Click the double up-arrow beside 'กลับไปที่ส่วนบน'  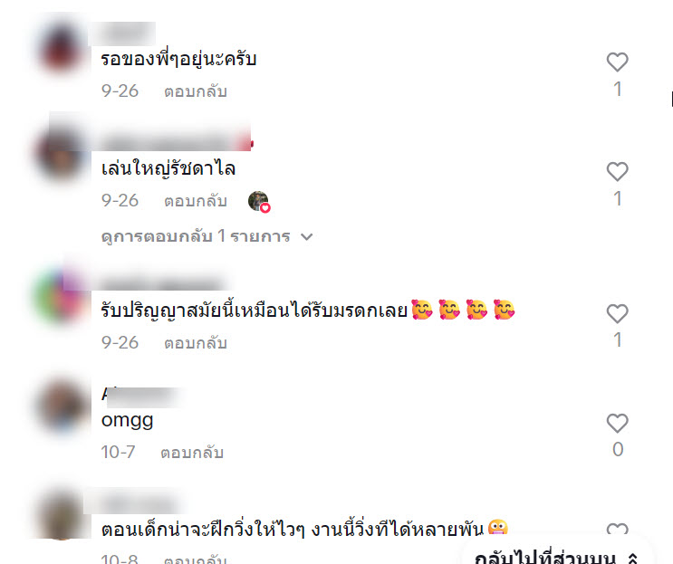(632, 559)
